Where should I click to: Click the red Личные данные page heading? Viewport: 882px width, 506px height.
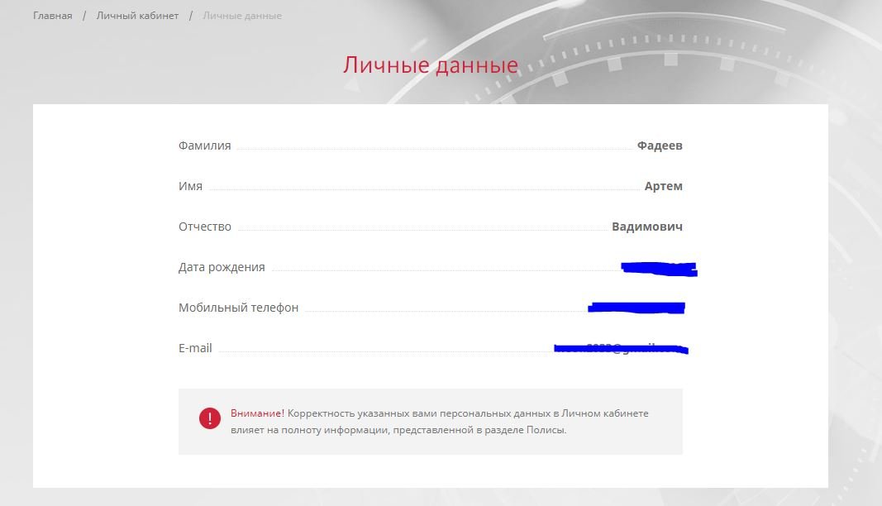(x=431, y=65)
